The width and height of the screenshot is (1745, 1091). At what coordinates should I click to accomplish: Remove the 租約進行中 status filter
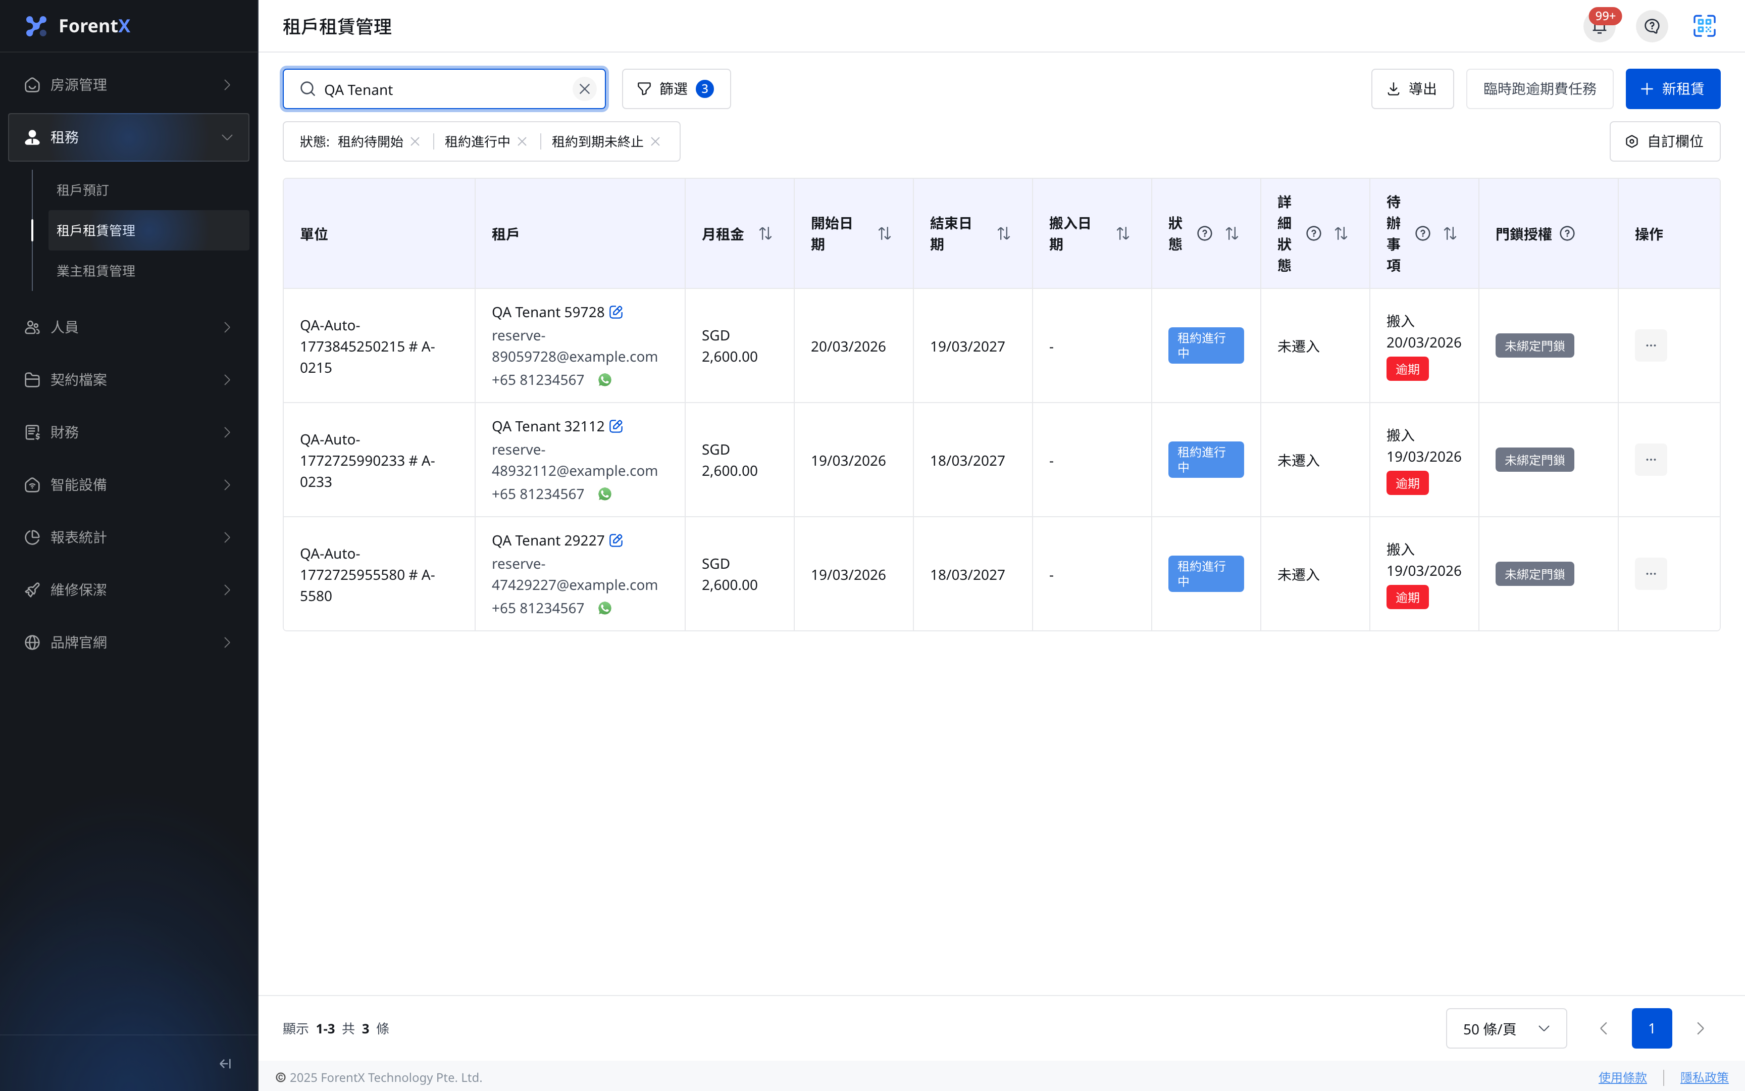pos(522,141)
